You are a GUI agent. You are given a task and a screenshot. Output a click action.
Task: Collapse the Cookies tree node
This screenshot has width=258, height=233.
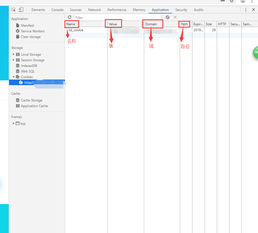coord(13,77)
